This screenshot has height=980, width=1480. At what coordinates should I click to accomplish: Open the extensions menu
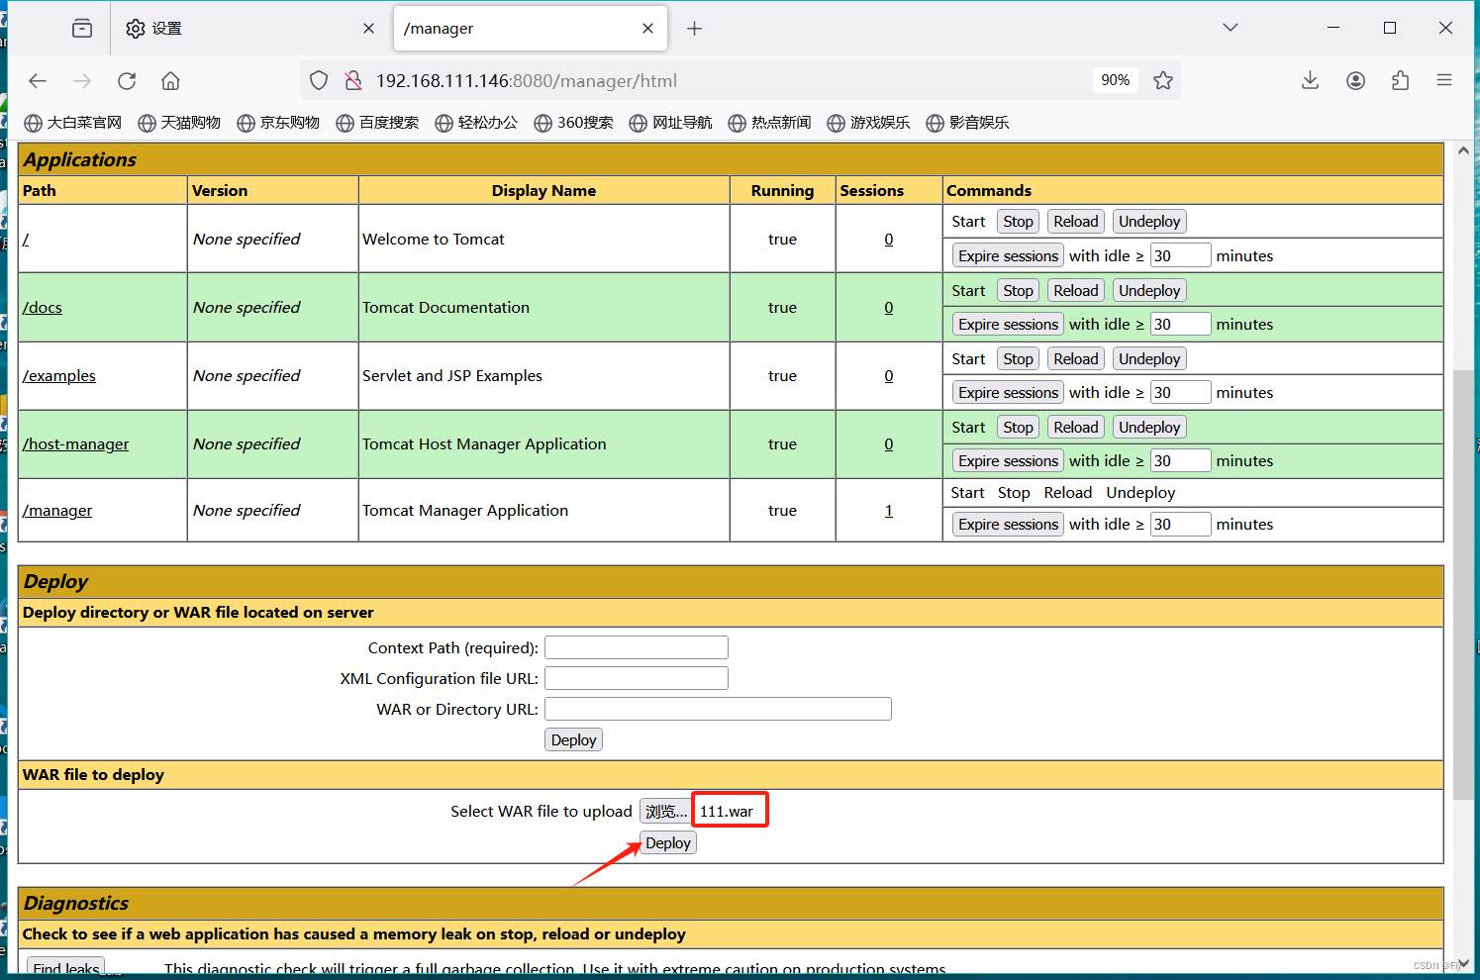point(1400,81)
